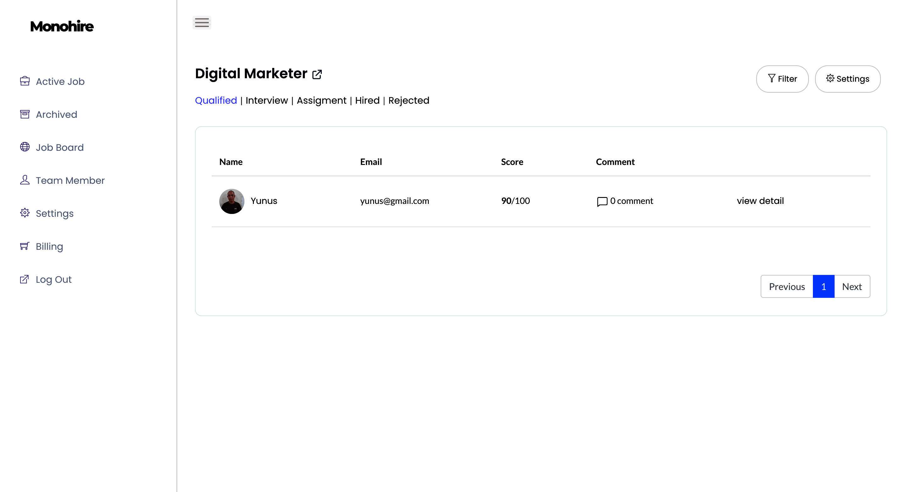Switch to the Hired stage tab
The width and height of the screenshot is (906, 492).
pyautogui.click(x=367, y=101)
